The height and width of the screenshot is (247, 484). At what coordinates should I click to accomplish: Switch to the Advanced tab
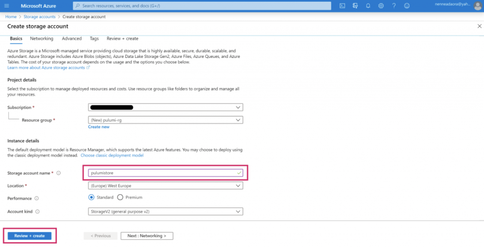tap(72, 39)
